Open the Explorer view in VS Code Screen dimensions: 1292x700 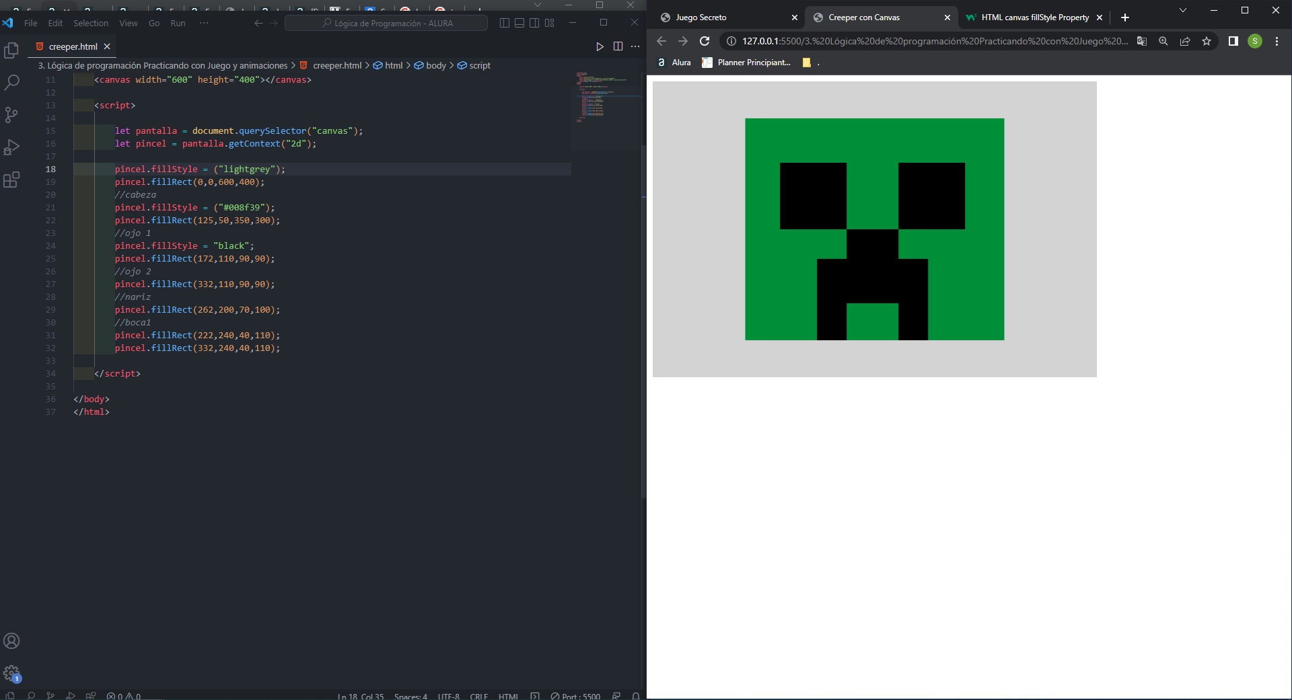[11, 50]
